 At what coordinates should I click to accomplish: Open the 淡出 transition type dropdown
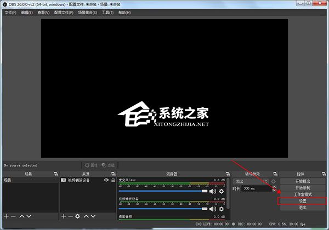pyautogui.click(x=251, y=181)
